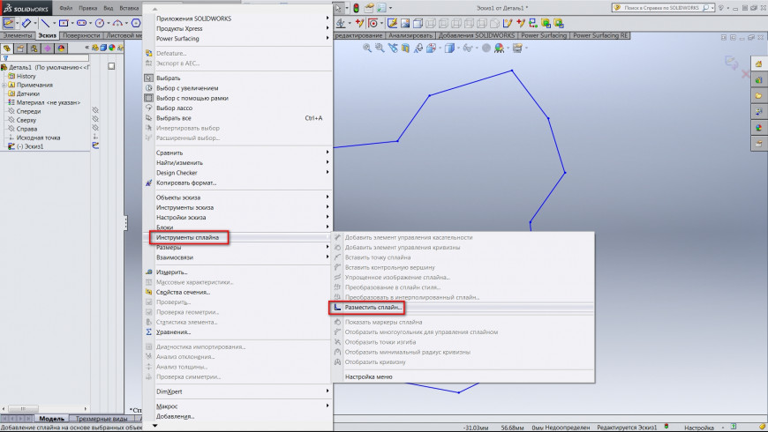
Task: Click the Sketch Picture icon in toolbar
Action: point(405,23)
